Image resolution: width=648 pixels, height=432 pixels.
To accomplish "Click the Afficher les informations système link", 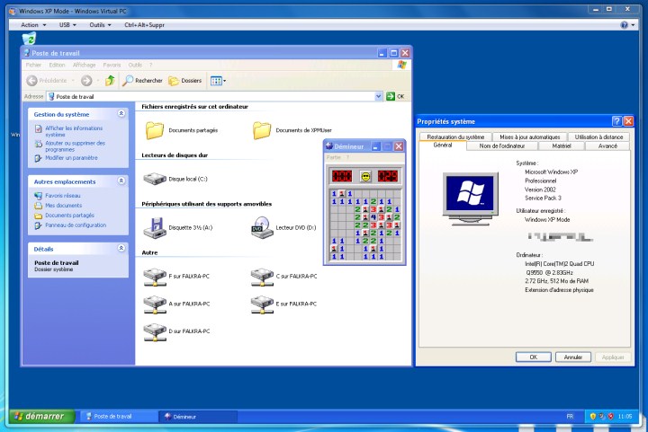I will coord(74,131).
